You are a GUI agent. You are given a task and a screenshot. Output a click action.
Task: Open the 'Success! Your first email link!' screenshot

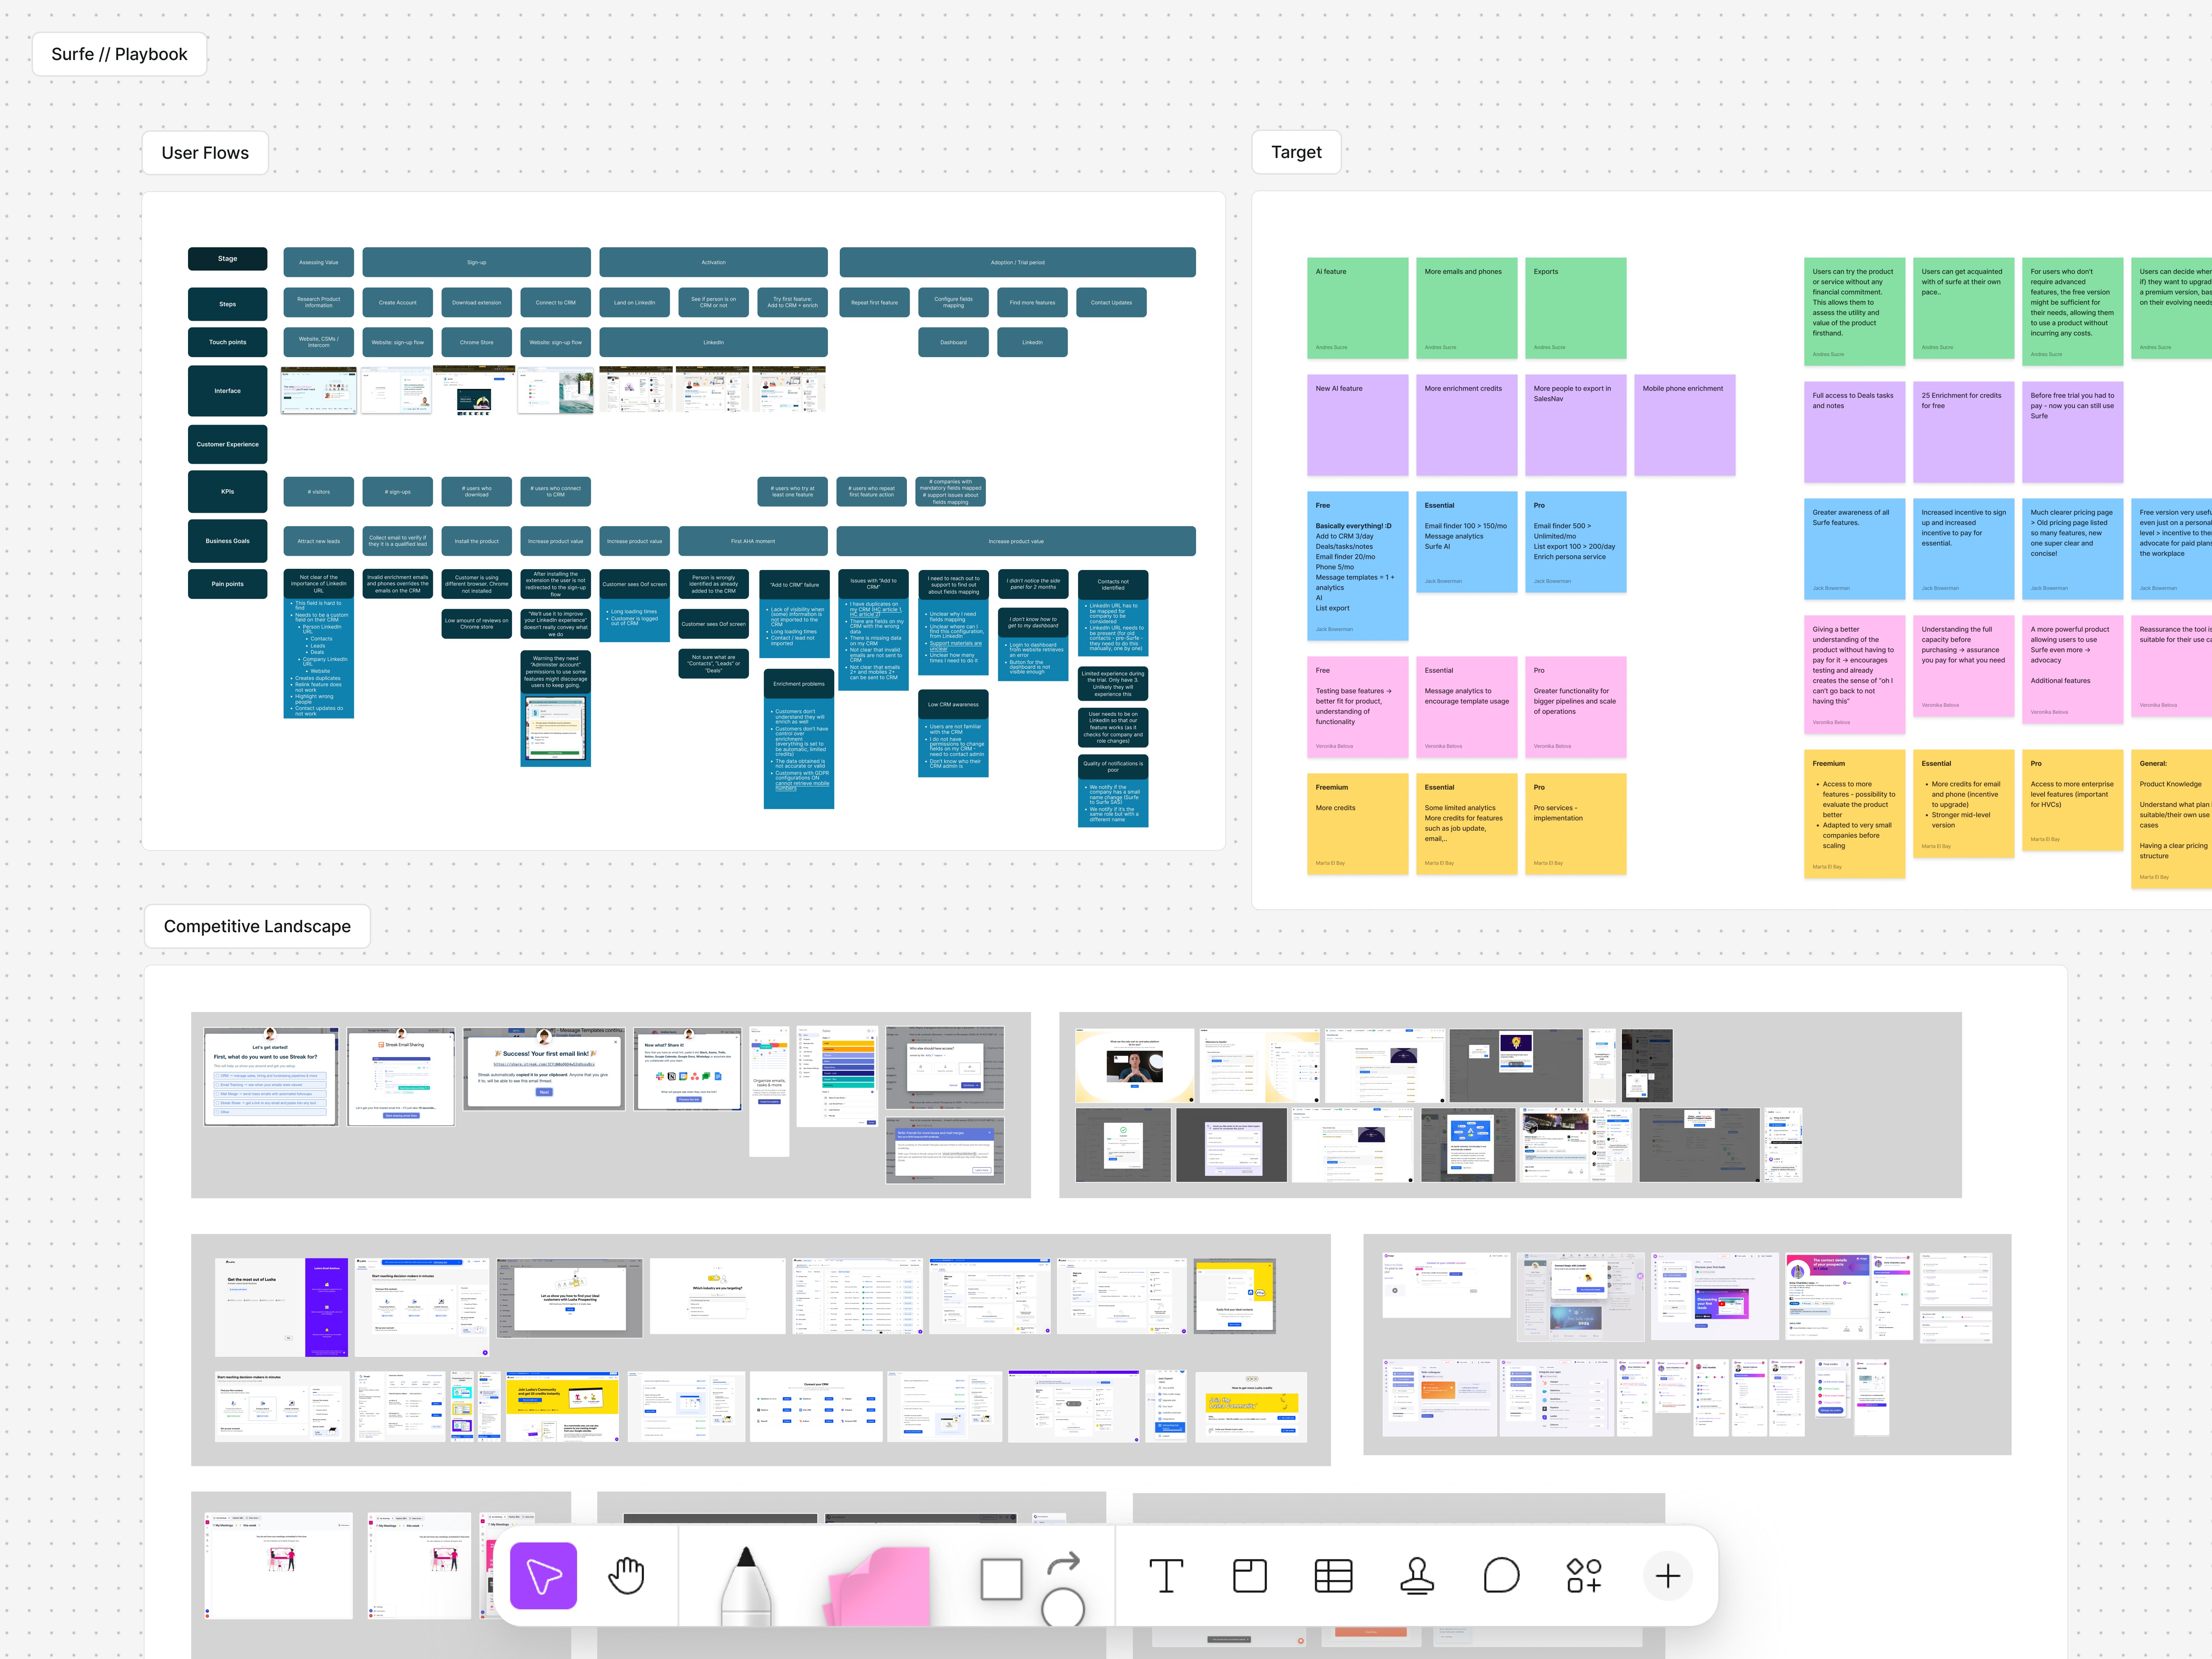[x=544, y=1068]
